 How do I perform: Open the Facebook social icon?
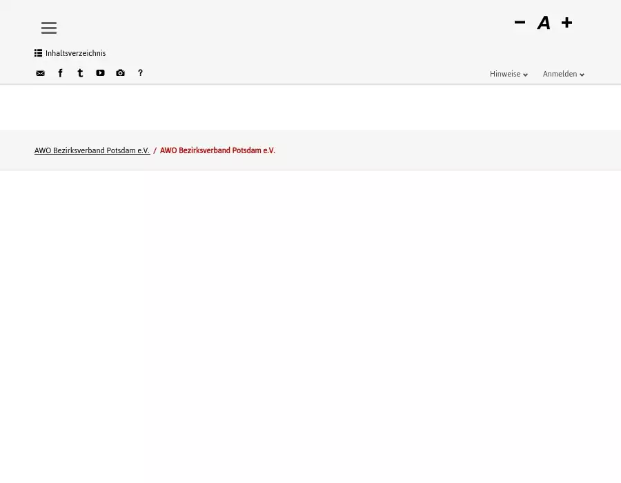[60, 73]
